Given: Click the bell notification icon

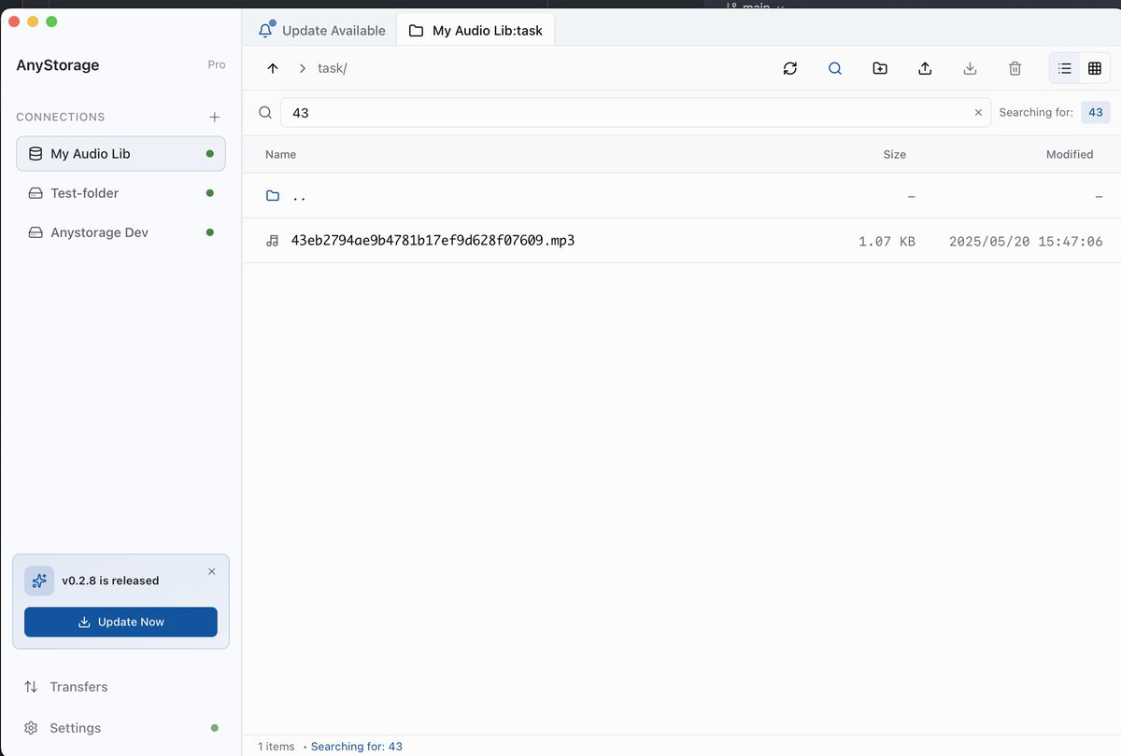Looking at the screenshot, I should 265,30.
